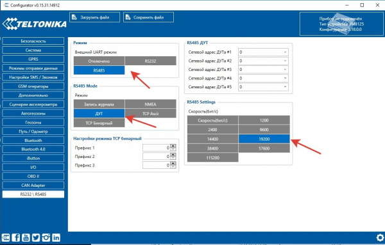This screenshot has height=245, width=385.
Task: Open Геозоны section
Action: [x=33, y=122]
